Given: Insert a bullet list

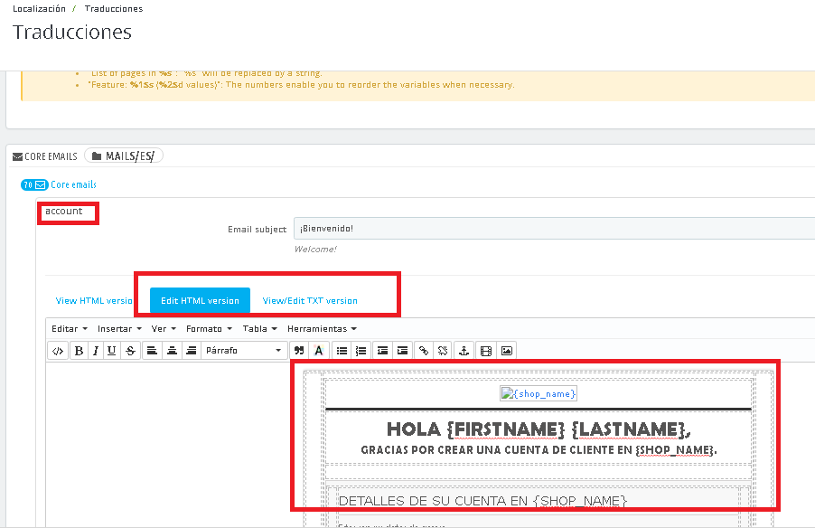Looking at the screenshot, I should (342, 351).
